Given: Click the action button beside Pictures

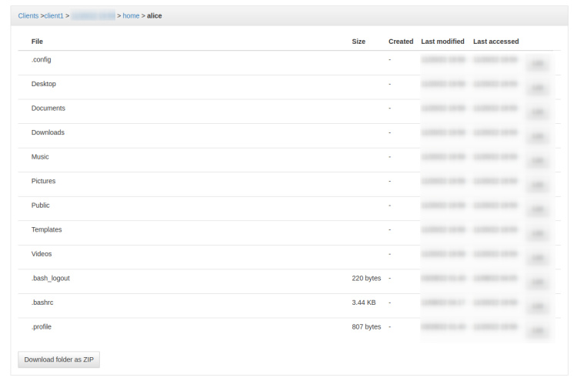Looking at the screenshot, I should tap(538, 185).
